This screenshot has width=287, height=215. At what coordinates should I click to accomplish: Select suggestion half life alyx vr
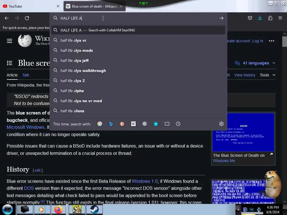pyautogui.click(x=138, y=40)
